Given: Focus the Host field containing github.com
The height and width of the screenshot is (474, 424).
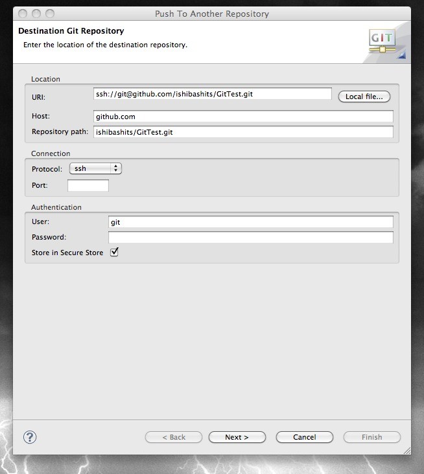Looking at the screenshot, I should coord(243,117).
